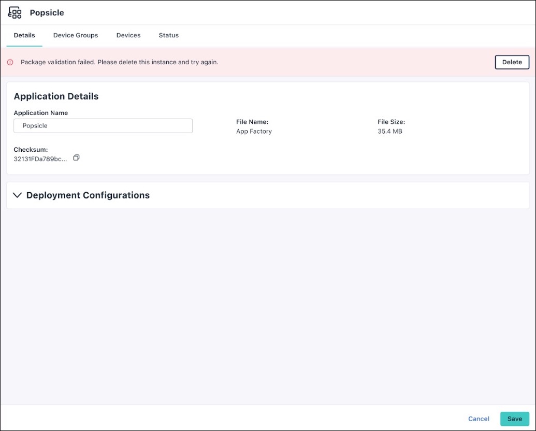The image size is (536, 431).
Task: Go to the Devices tab
Action: click(128, 35)
